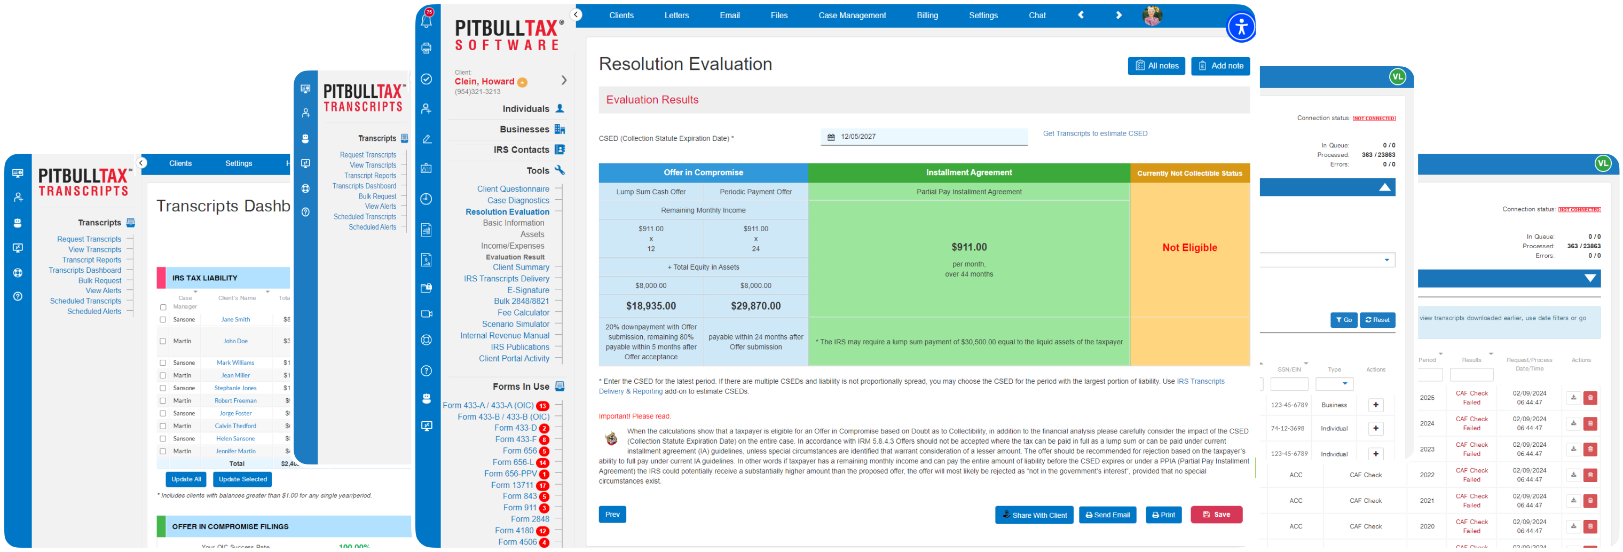Viewport: 1623px width, 552px height.
Task: Toggle the header select-all checkbox above Case Manager
Action: click(x=162, y=307)
